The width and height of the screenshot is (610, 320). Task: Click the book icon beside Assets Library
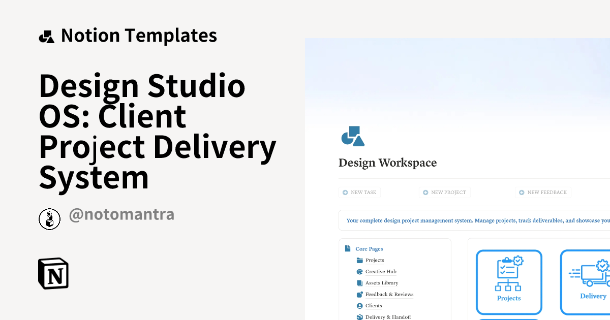pos(360,283)
